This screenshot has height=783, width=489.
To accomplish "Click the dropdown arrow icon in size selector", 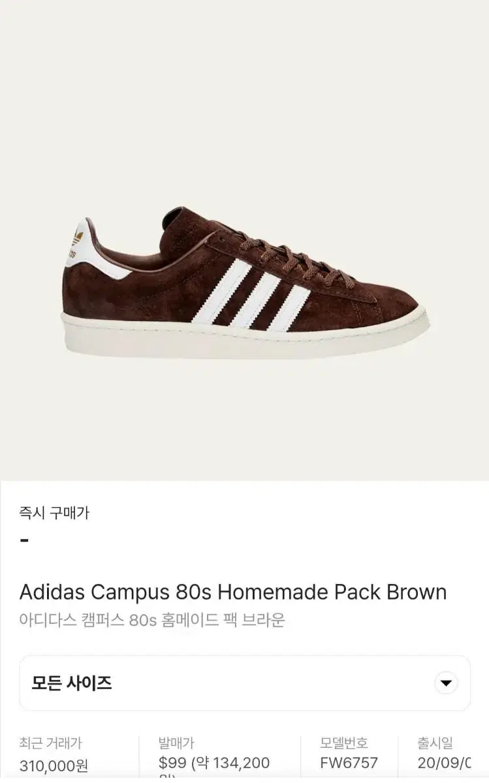I will (x=447, y=683).
